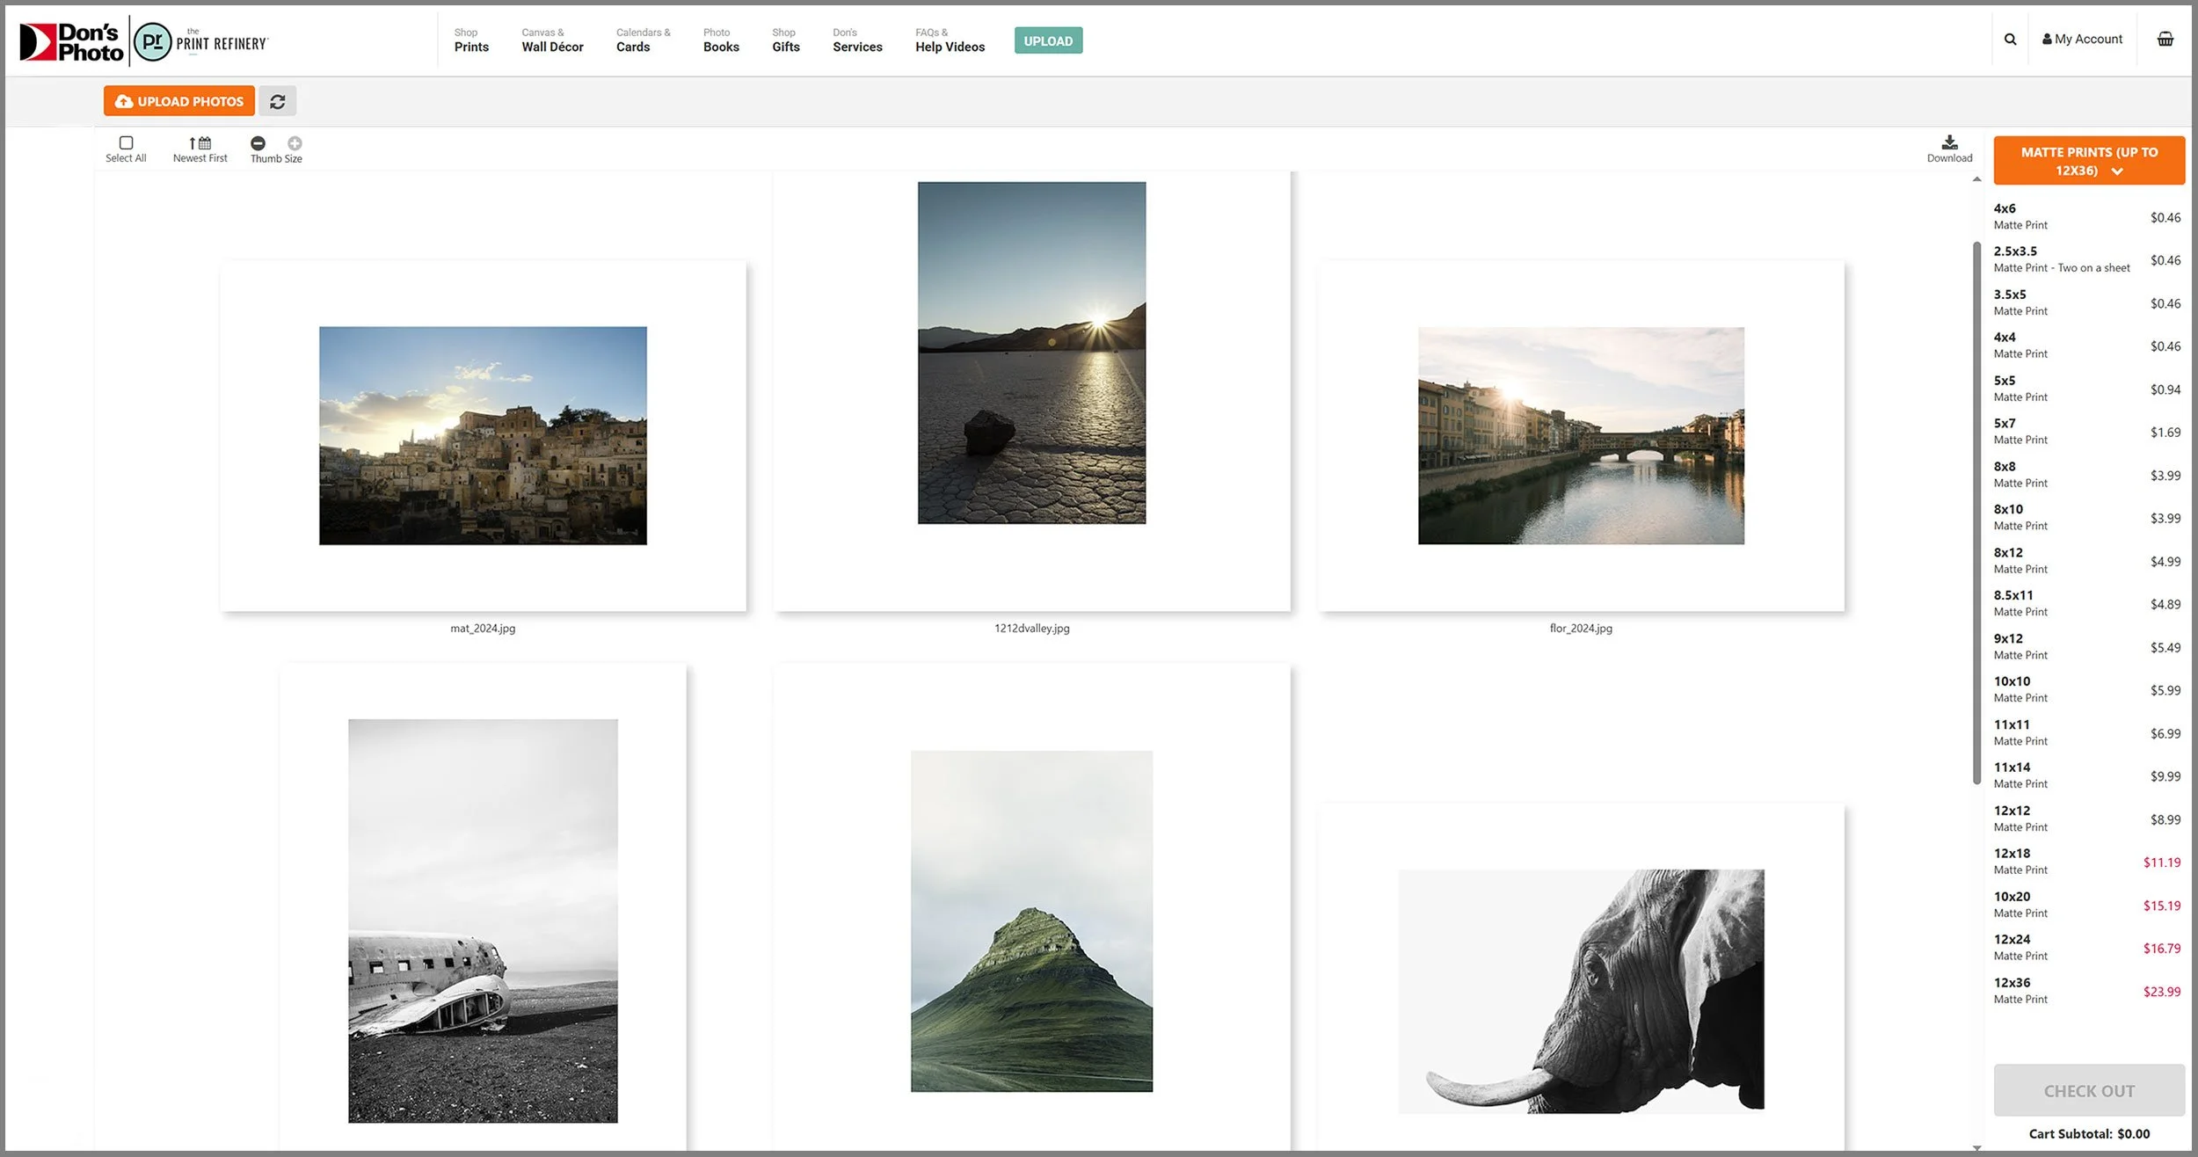
Task: Click the gallery scroll-up arrow
Action: [1976, 179]
